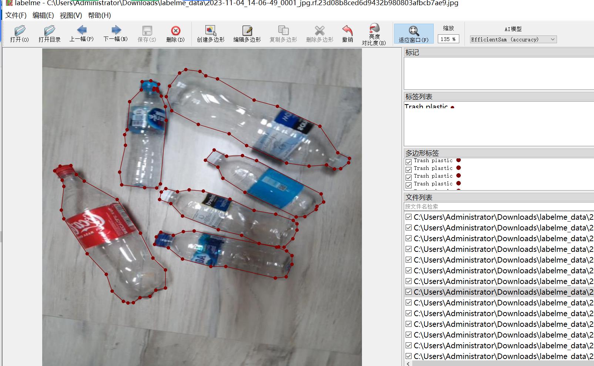Fit image to window with 适应窗口(F)
Image resolution: width=594 pixels, height=366 pixels.
point(413,34)
